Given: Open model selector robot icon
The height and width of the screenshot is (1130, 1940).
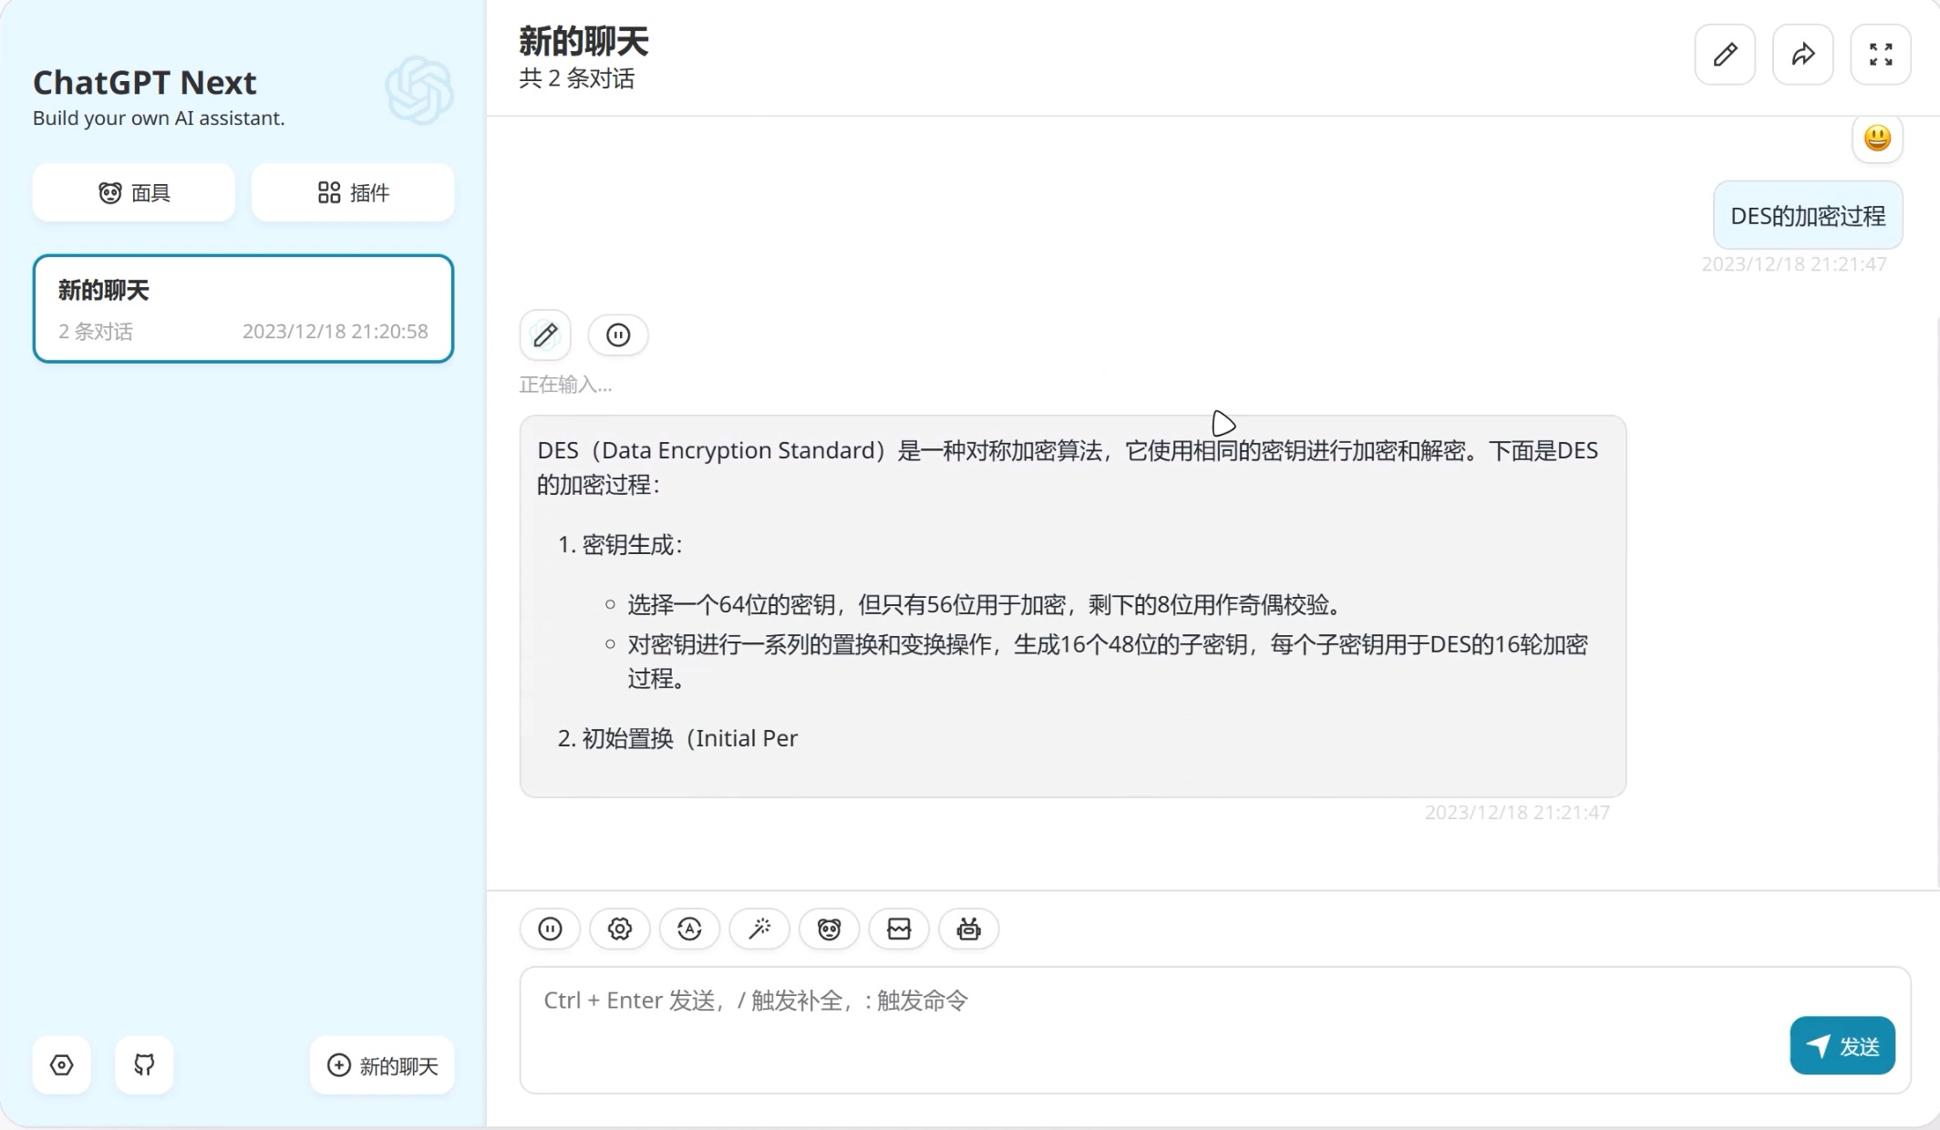Looking at the screenshot, I should coord(968,929).
